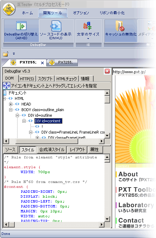Open folder icon in quick access toolbar

coord(6,54)
